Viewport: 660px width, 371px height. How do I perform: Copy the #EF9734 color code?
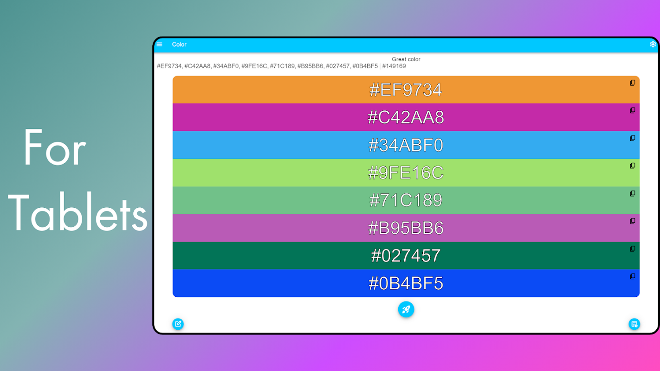[x=632, y=83]
